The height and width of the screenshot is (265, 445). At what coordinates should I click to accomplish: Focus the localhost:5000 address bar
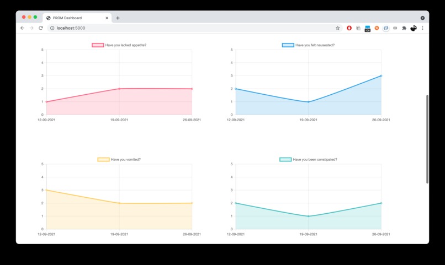194,28
